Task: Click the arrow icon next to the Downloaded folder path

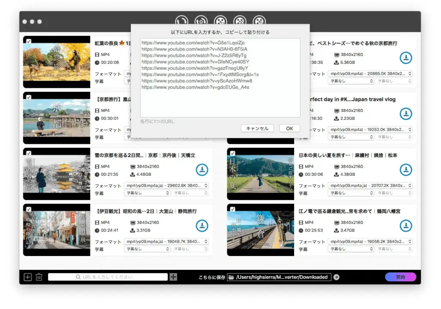Action: (335, 277)
